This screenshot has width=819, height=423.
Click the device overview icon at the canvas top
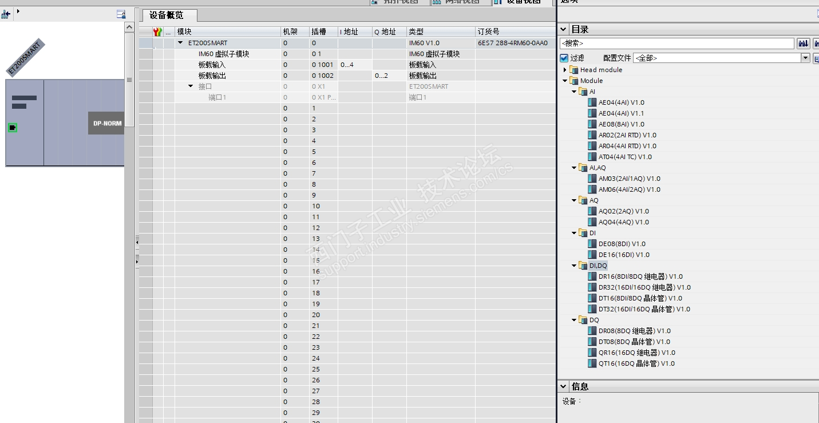point(121,14)
